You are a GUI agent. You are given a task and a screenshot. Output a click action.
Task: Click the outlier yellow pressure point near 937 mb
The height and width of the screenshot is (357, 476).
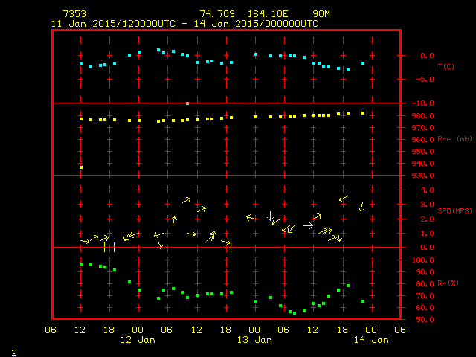coord(81,167)
